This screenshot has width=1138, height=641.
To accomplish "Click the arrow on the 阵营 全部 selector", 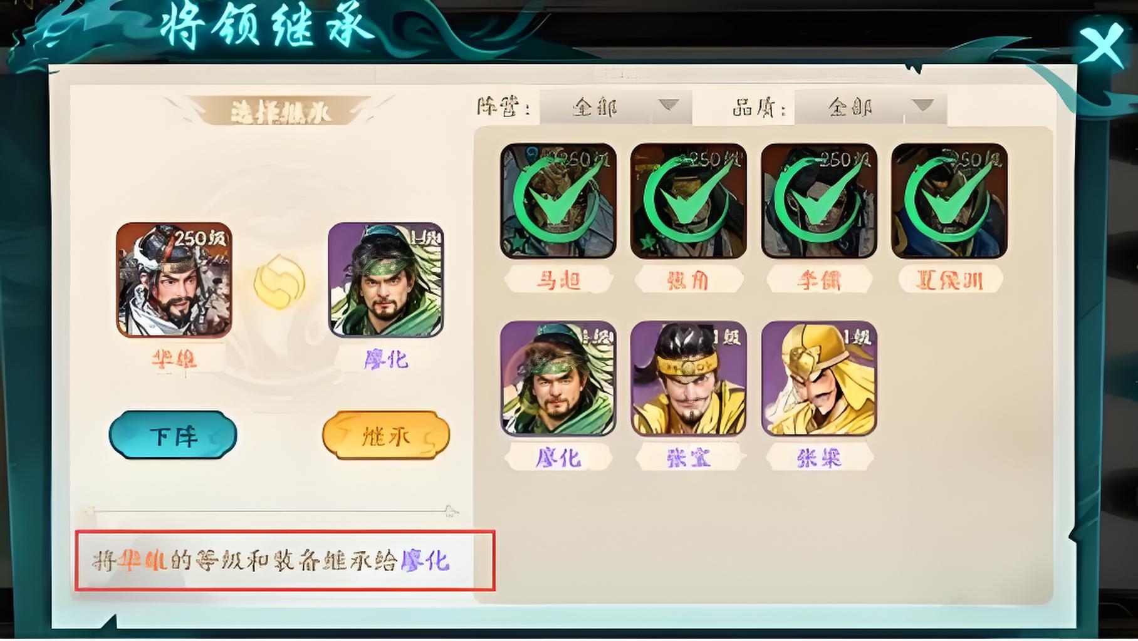I will pyautogui.click(x=669, y=105).
